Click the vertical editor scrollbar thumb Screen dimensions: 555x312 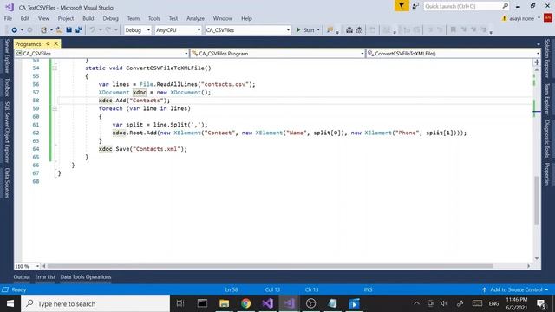tap(537, 200)
